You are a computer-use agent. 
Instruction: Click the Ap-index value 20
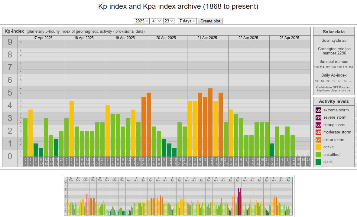[x=328, y=81]
